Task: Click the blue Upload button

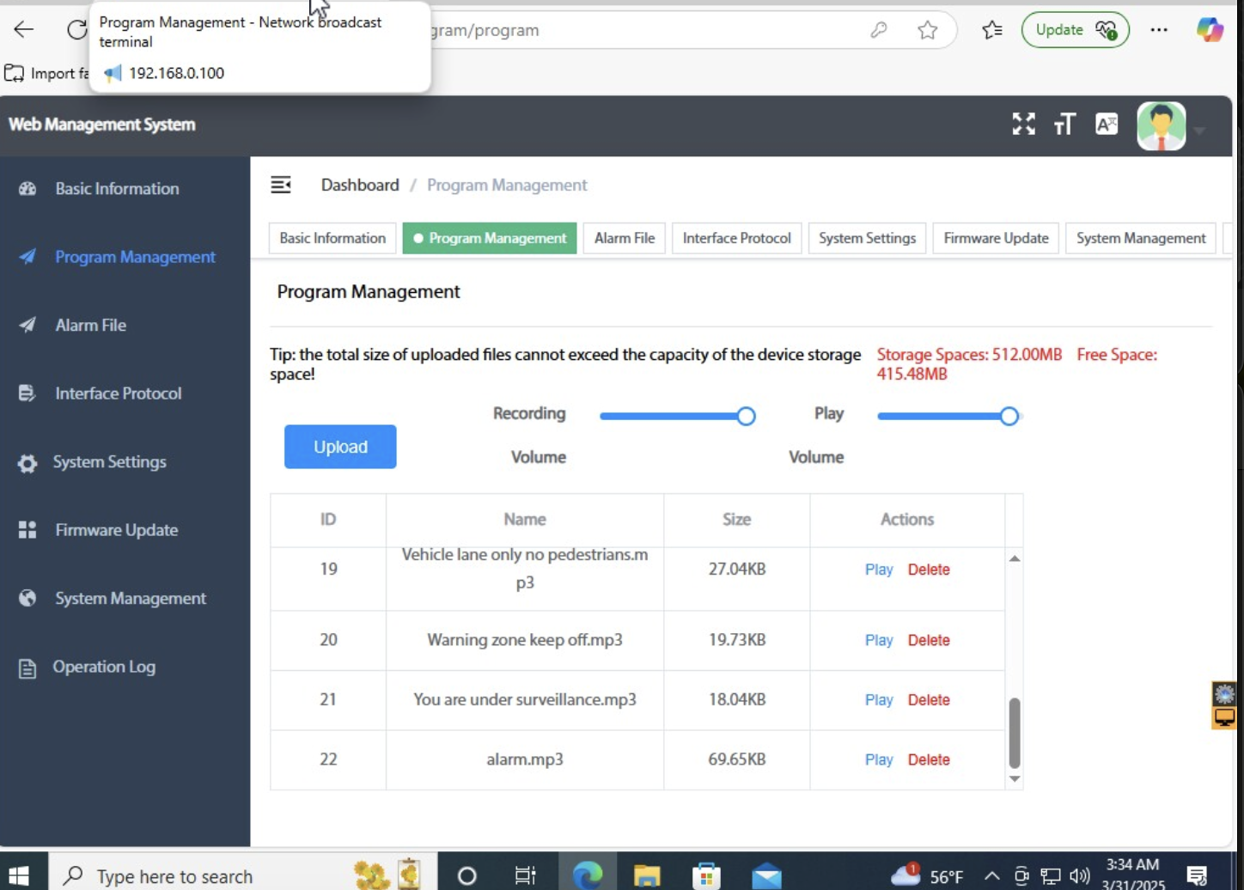Action: pyautogui.click(x=340, y=447)
